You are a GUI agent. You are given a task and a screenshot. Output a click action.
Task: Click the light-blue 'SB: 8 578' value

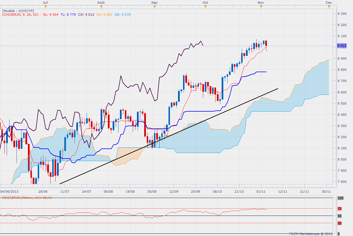(122, 15)
